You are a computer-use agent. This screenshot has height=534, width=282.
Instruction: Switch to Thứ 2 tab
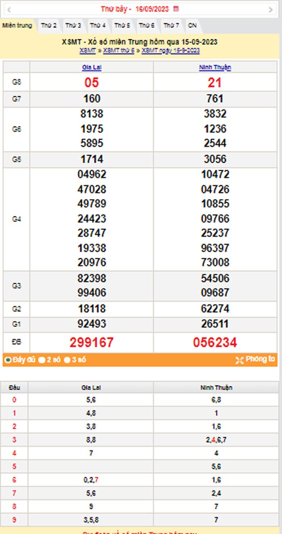pos(49,25)
